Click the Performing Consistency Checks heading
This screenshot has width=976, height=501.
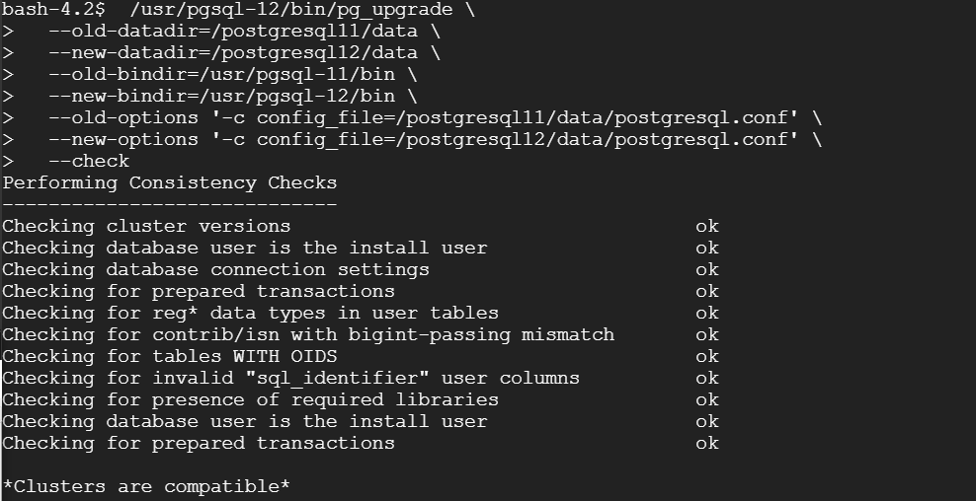coord(169,183)
